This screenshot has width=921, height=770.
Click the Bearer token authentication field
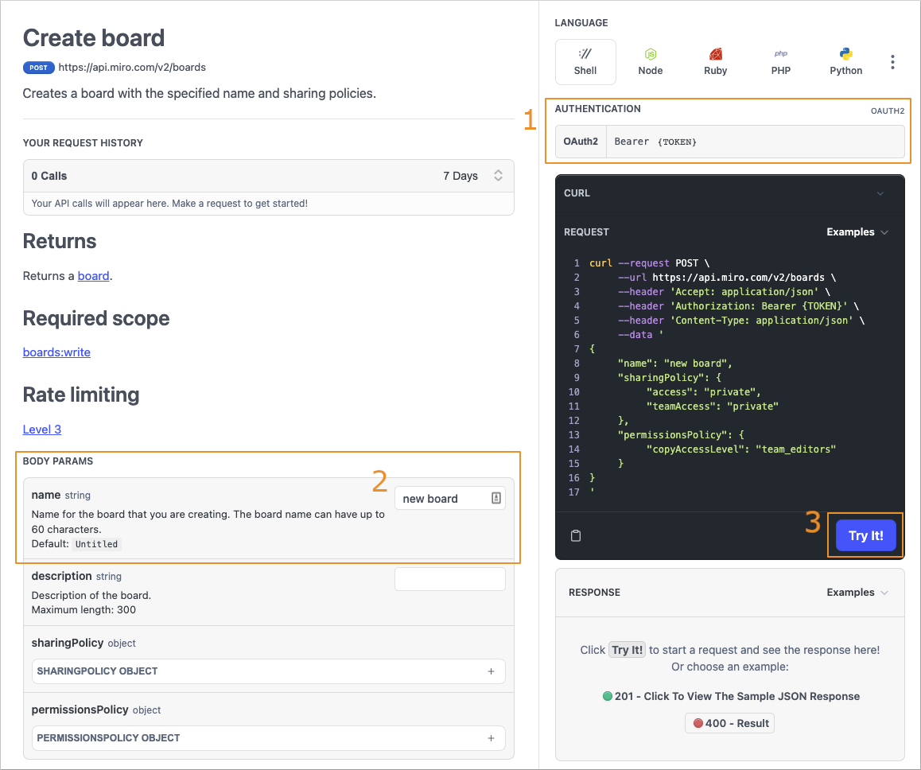756,142
